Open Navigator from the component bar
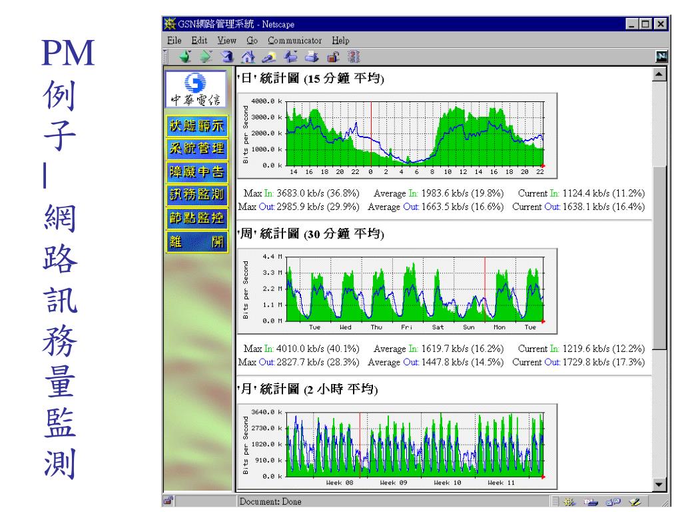The width and height of the screenshot is (682, 512). coord(569,502)
